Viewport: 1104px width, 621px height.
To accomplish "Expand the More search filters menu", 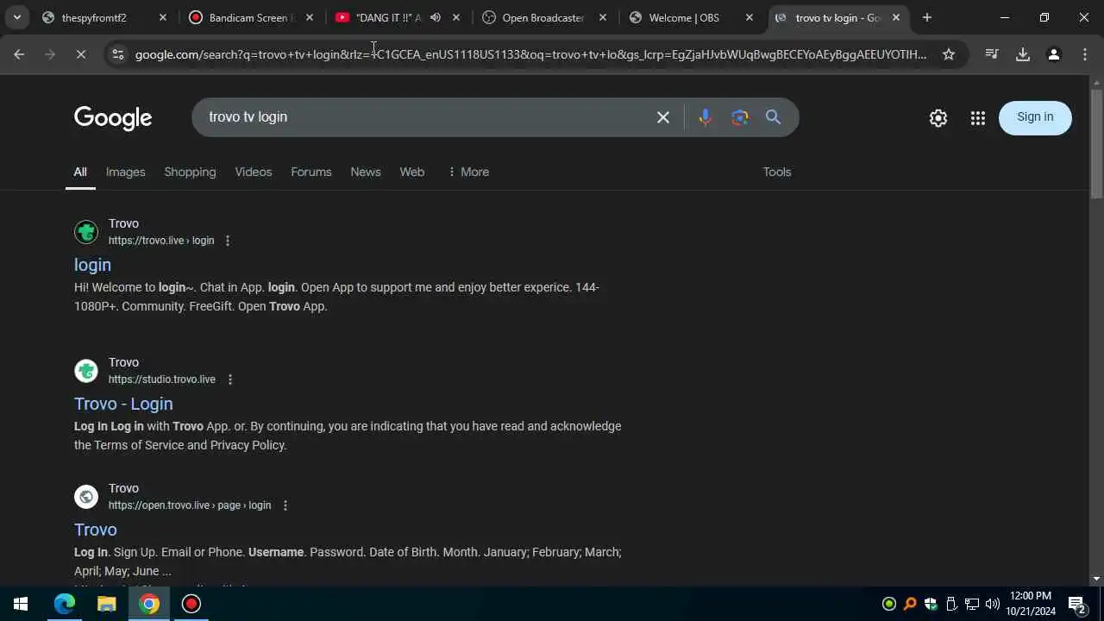I will coord(468,172).
